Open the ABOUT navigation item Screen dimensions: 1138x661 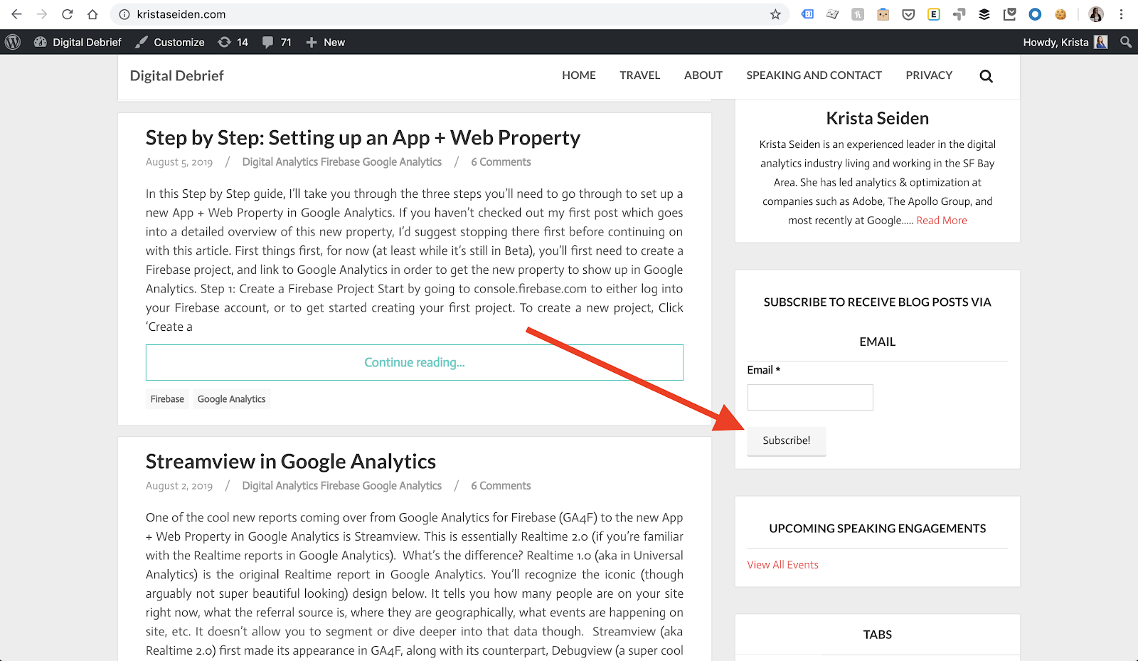tap(703, 75)
